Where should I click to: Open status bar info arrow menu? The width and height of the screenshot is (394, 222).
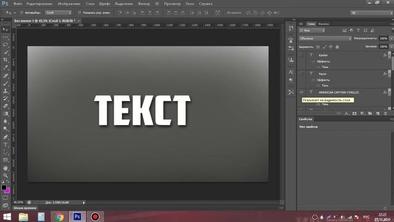click(x=84, y=203)
